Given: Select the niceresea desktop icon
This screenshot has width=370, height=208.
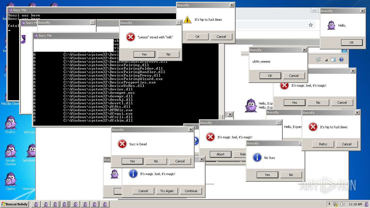Looking at the screenshot, I should point(29,189).
